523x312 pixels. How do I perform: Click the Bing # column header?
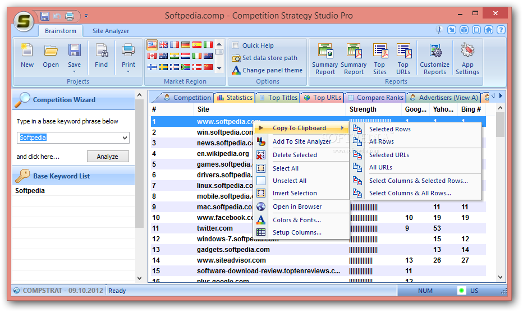(471, 109)
